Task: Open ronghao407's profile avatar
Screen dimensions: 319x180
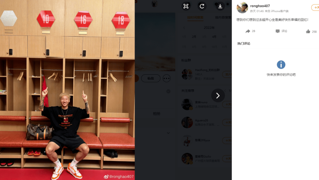Action: (242, 8)
